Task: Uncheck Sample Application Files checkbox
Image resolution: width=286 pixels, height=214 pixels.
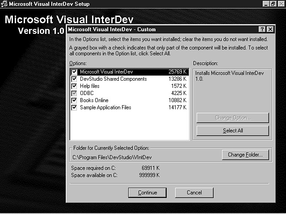Action: point(74,107)
